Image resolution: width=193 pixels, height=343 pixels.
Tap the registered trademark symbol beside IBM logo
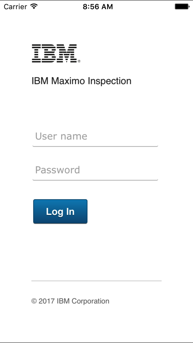79,61
